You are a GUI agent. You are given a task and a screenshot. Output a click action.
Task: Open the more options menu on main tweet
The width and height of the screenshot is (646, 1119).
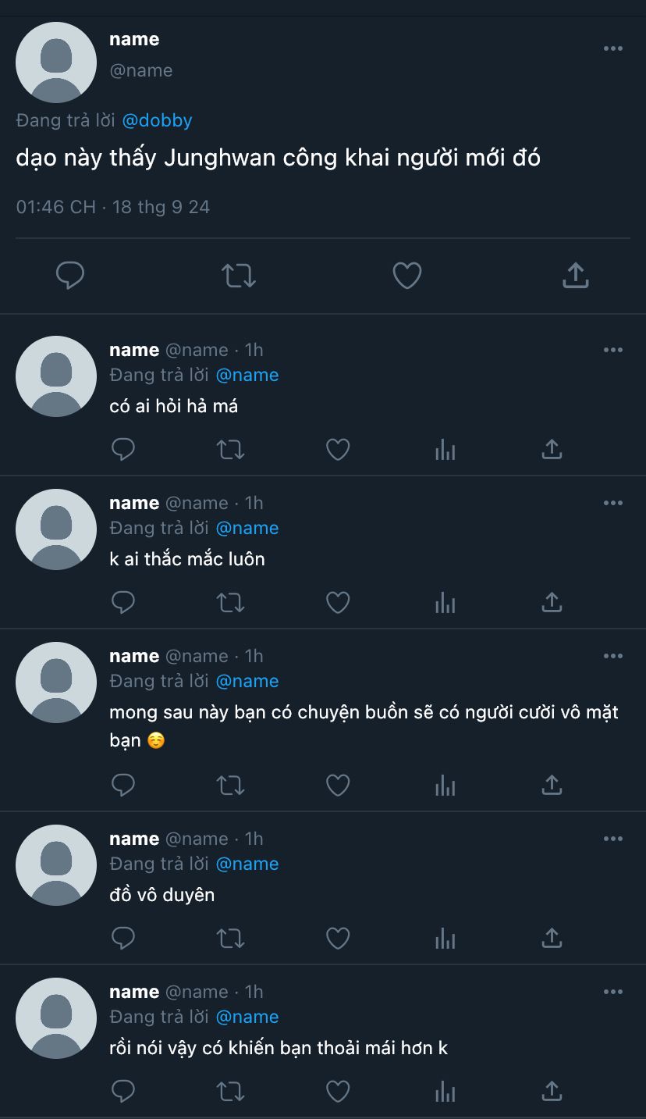click(613, 48)
